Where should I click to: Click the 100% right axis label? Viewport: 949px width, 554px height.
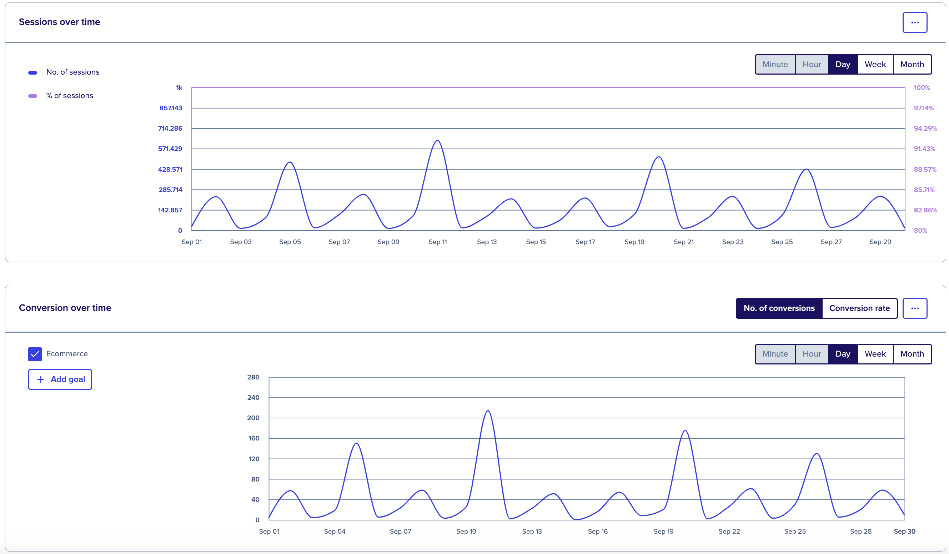point(922,88)
